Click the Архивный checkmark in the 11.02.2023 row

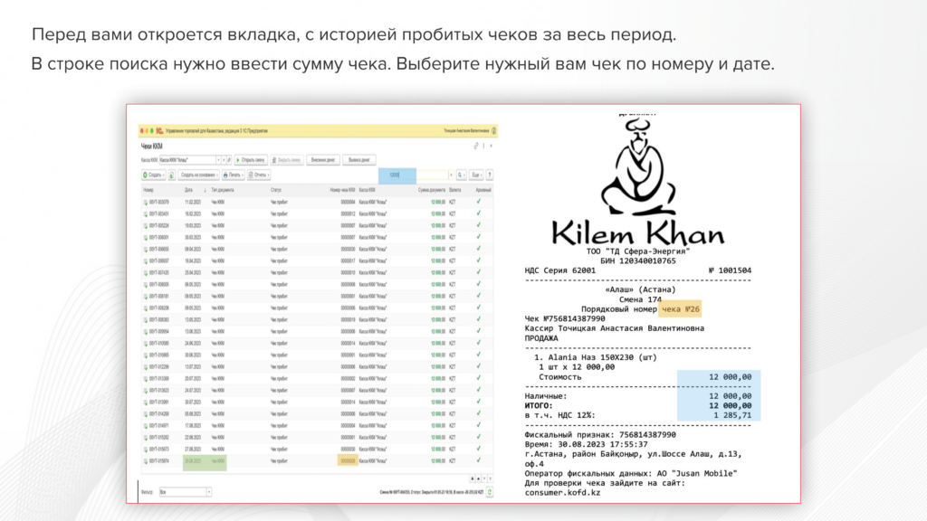[x=478, y=202]
